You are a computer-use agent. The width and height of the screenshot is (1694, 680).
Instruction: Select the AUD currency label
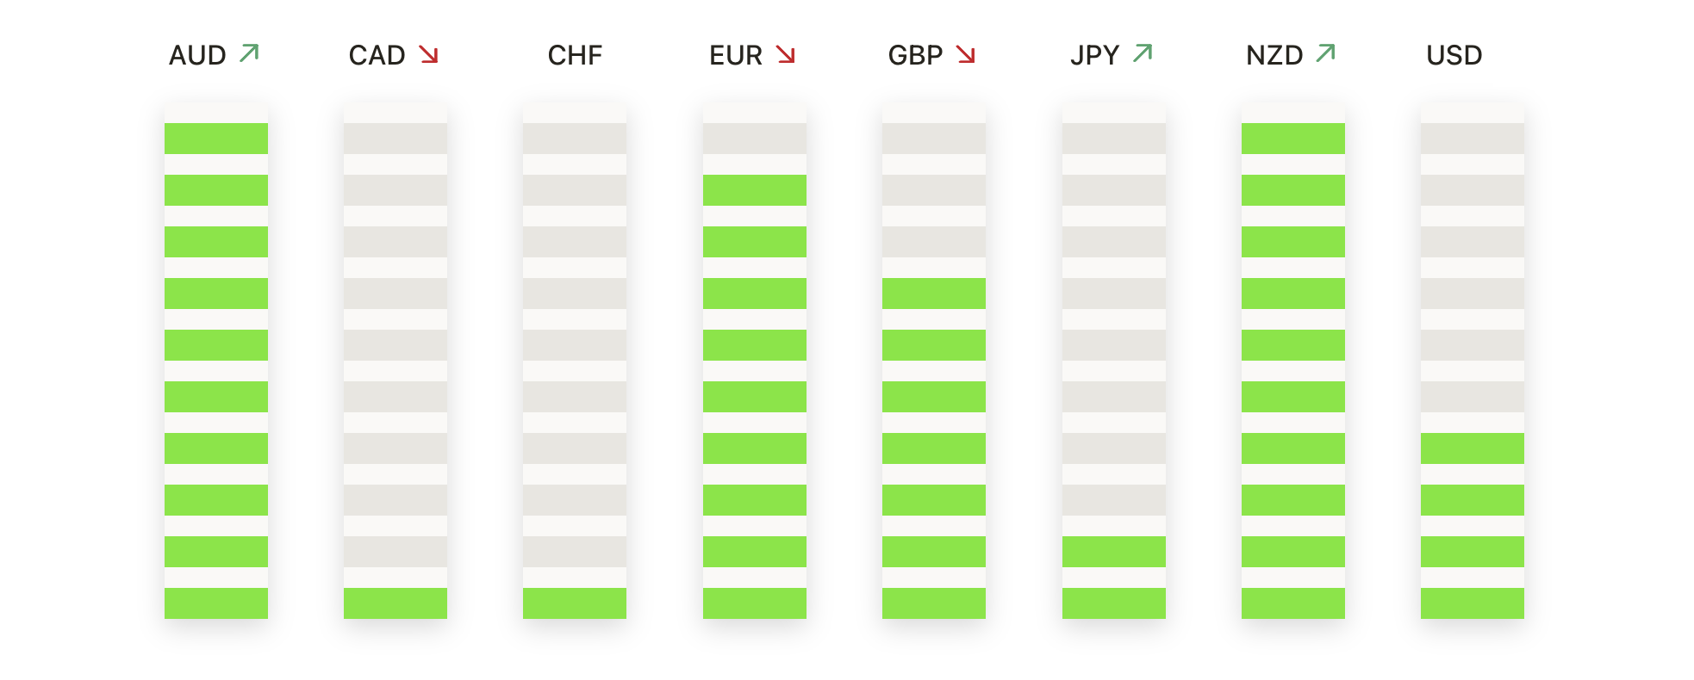197,55
